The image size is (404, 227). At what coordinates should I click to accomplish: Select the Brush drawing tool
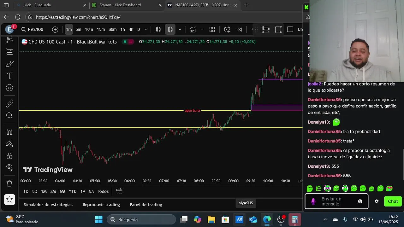[9, 64]
